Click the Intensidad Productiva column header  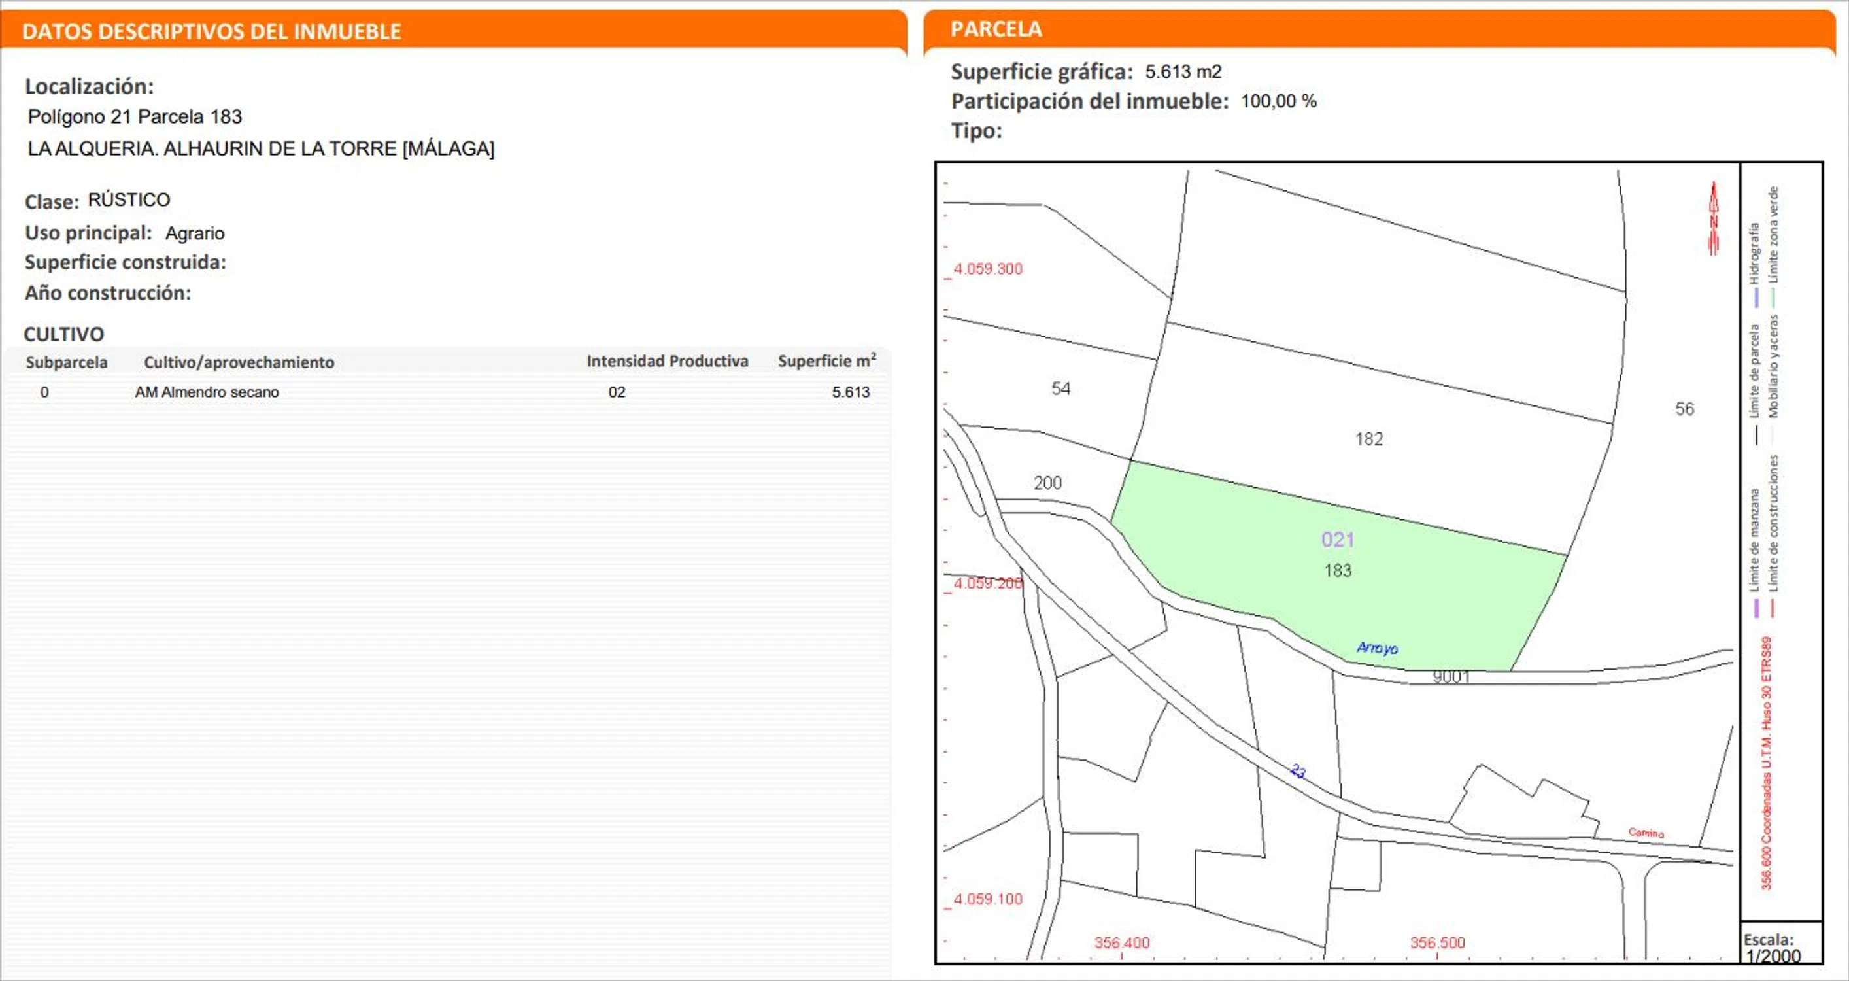[x=667, y=361]
